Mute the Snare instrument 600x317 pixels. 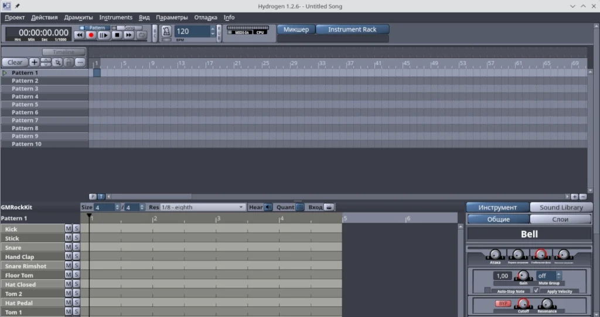click(x=68, y=247)
